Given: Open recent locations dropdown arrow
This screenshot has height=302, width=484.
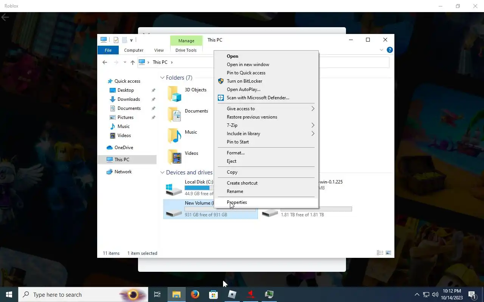Looking at the screenshot, I should point(125,62).
